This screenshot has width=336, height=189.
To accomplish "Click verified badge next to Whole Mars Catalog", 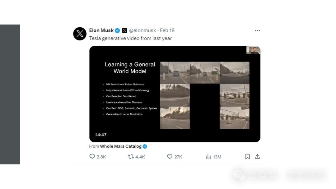I will (145, 146).
